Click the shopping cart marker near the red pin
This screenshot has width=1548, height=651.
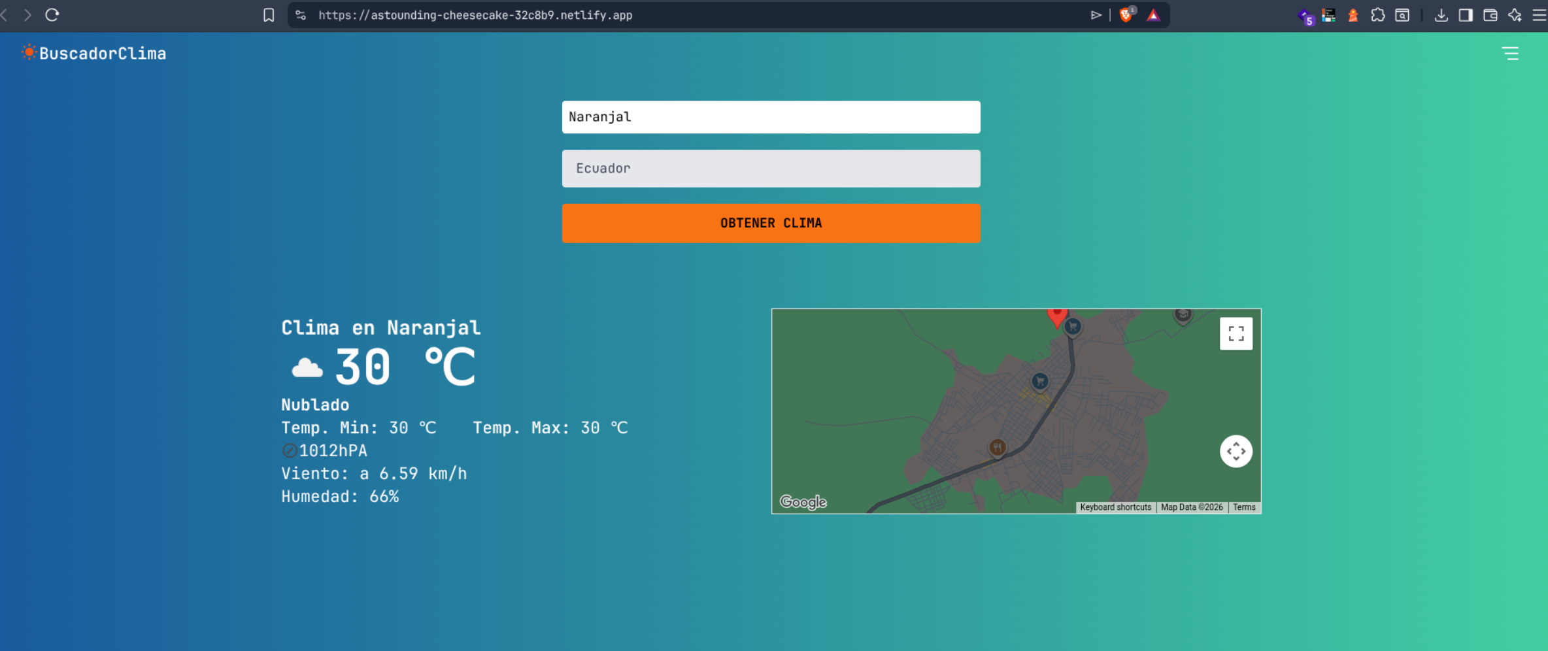[1073, 326]
